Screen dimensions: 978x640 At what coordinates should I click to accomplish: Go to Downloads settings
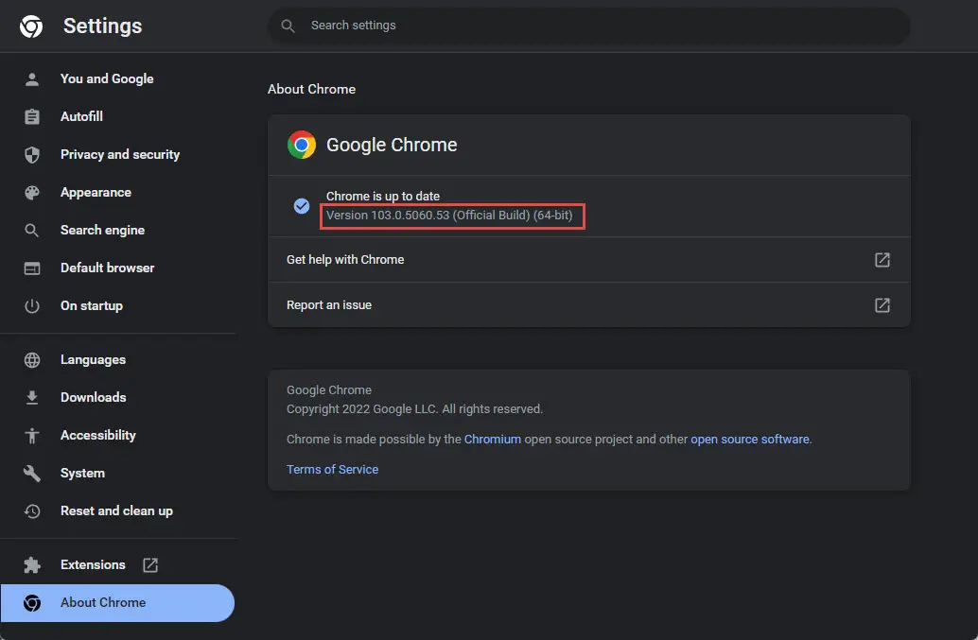pyautogui.click(x=117, y=398)
